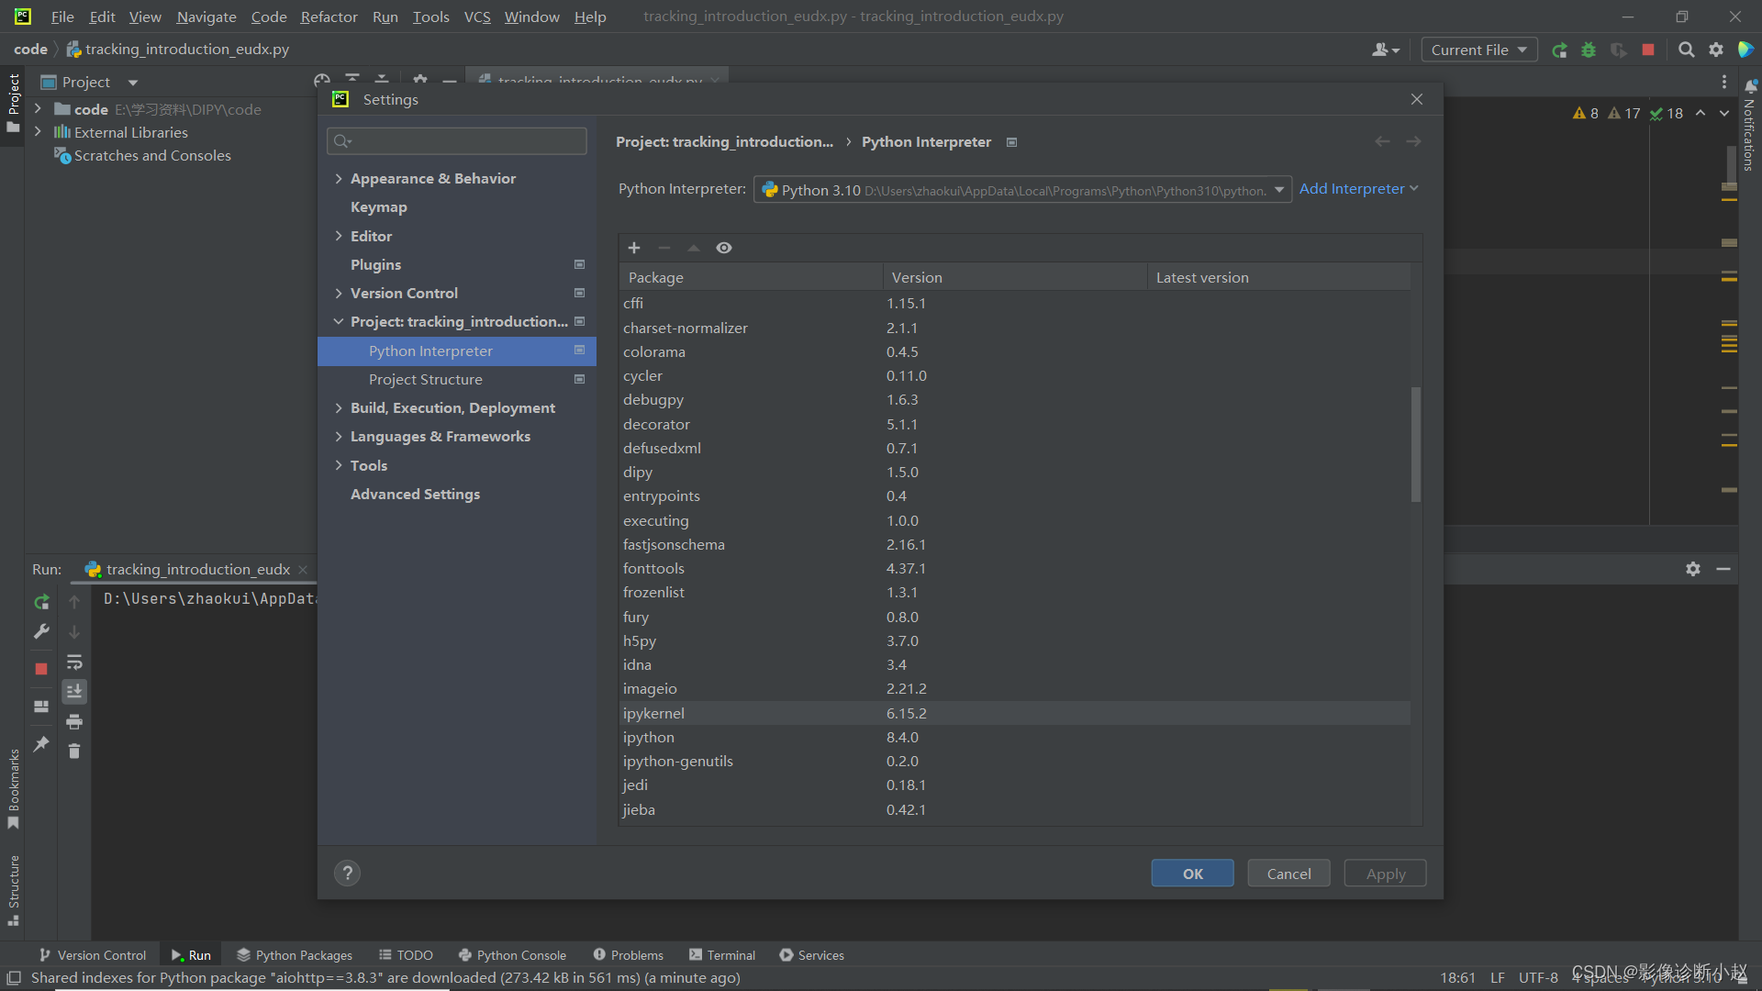Toggle soft-wrap in Run console
The image size is (1762, 991).
(x=74, y=663)
